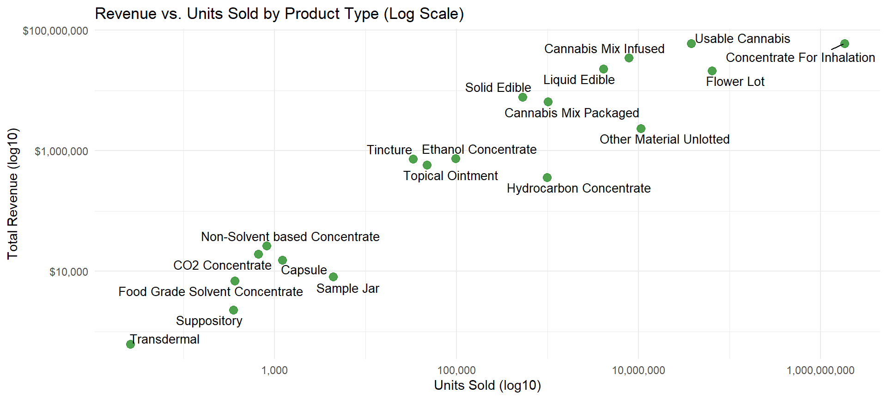This screenshot has width=887, height=399.
Task: Select the Concentrate For Inhalation data point
Action: (x=844, y=43)
